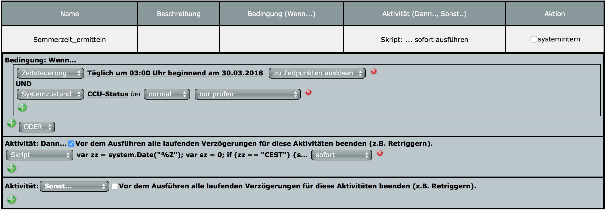The height and width of the screenshot is (211, 606).
Task: Change the 'normal' status value dropdown
Action: coord(167,94)
